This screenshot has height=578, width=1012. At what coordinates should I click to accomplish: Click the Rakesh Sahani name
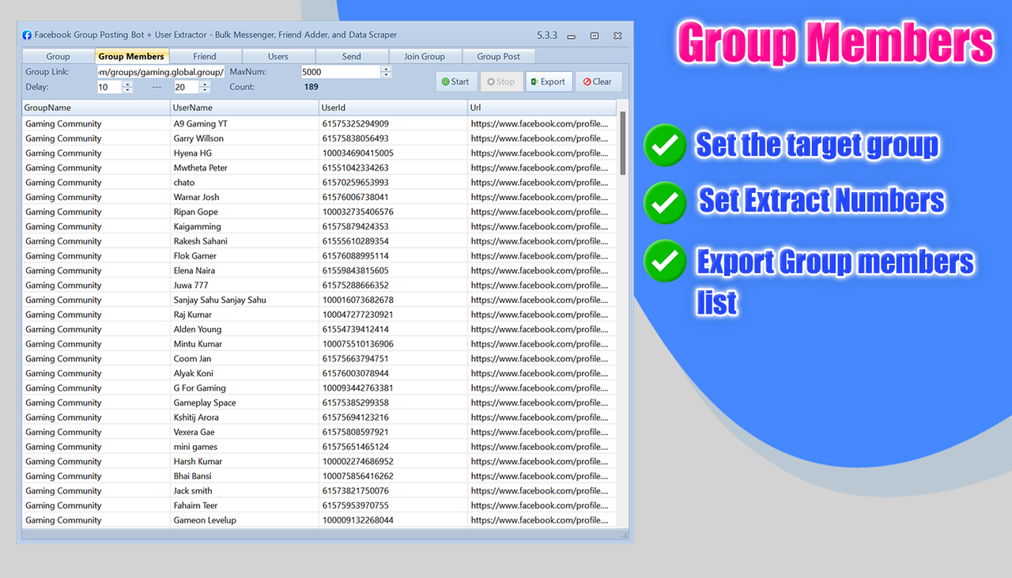pyautogui.click(x=201, y=241)
